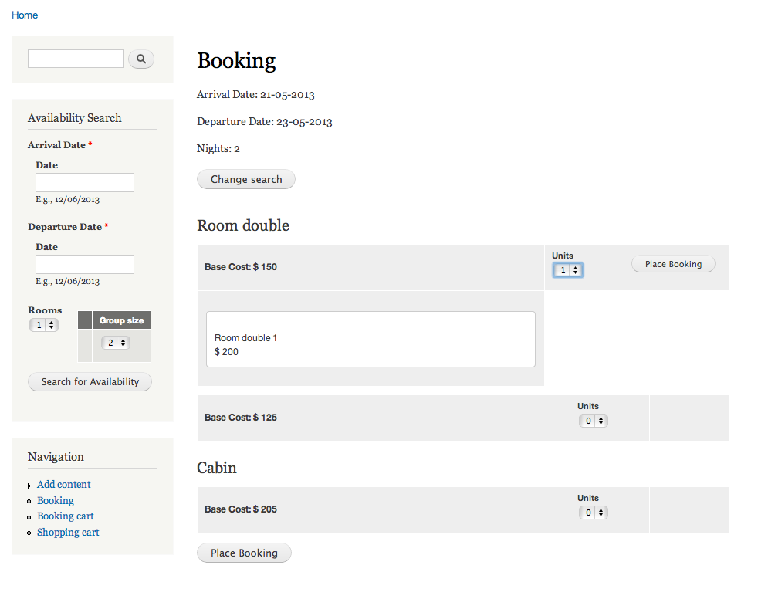Screen dimensions: 768x599
Task: Click the bottom Place Booking button
Action: pos(244,553)
